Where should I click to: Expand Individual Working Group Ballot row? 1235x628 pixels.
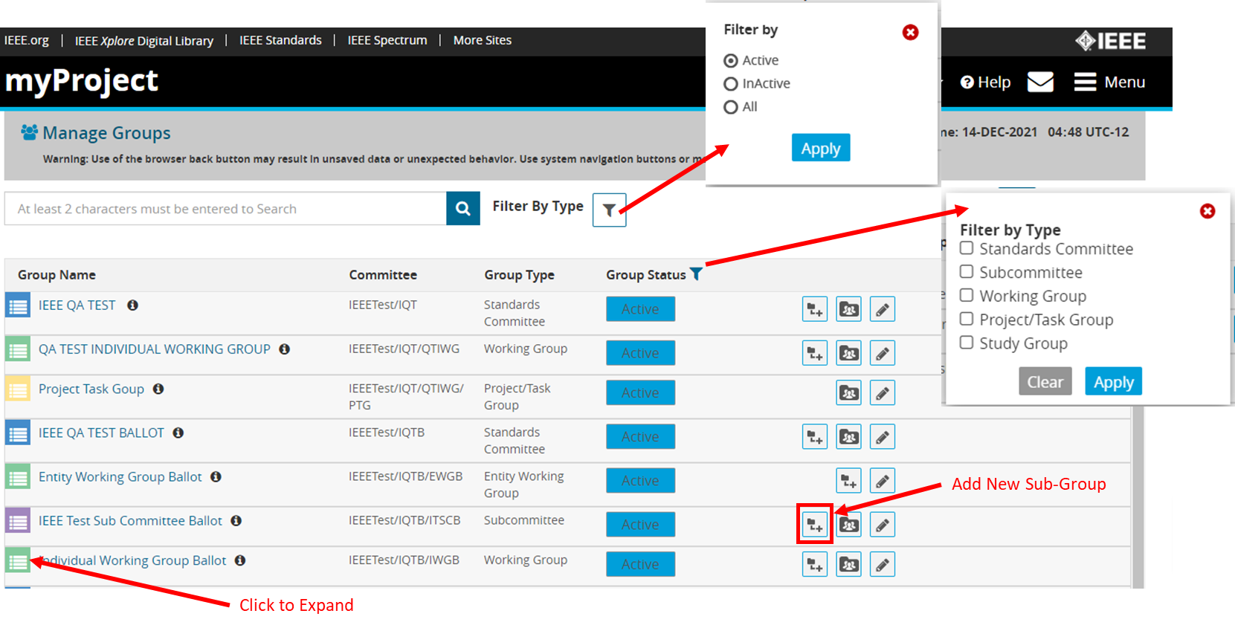[18, 560]
